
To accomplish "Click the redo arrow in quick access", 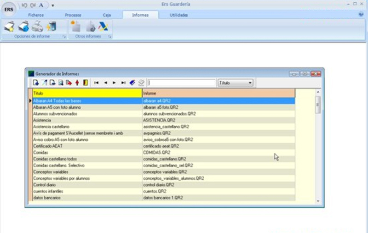I will 33,5.
